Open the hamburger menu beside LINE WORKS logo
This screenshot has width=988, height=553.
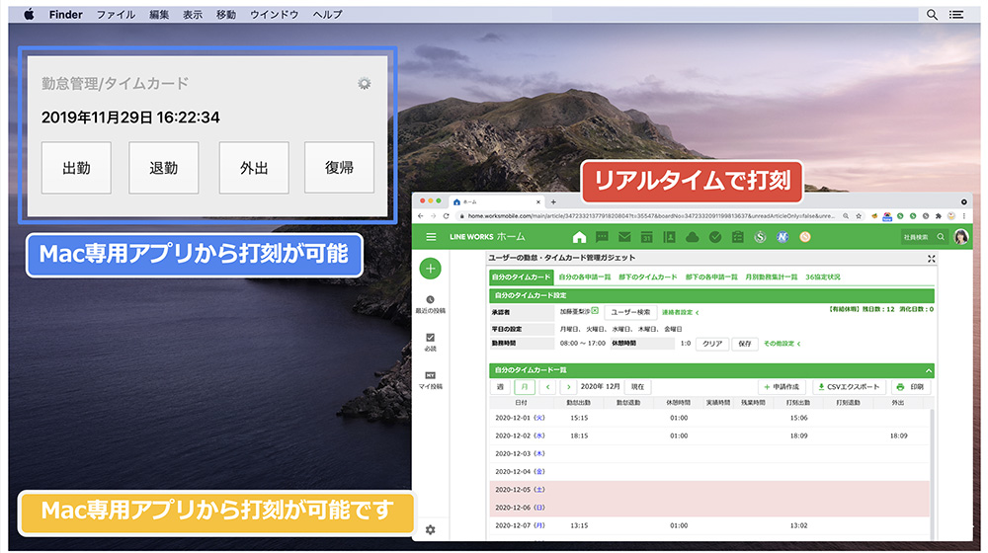pos(431,237)
